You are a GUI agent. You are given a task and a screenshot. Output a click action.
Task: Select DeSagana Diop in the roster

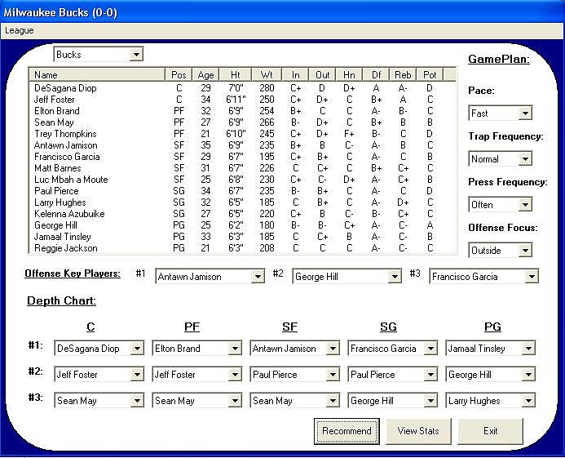tap(242, 88)
